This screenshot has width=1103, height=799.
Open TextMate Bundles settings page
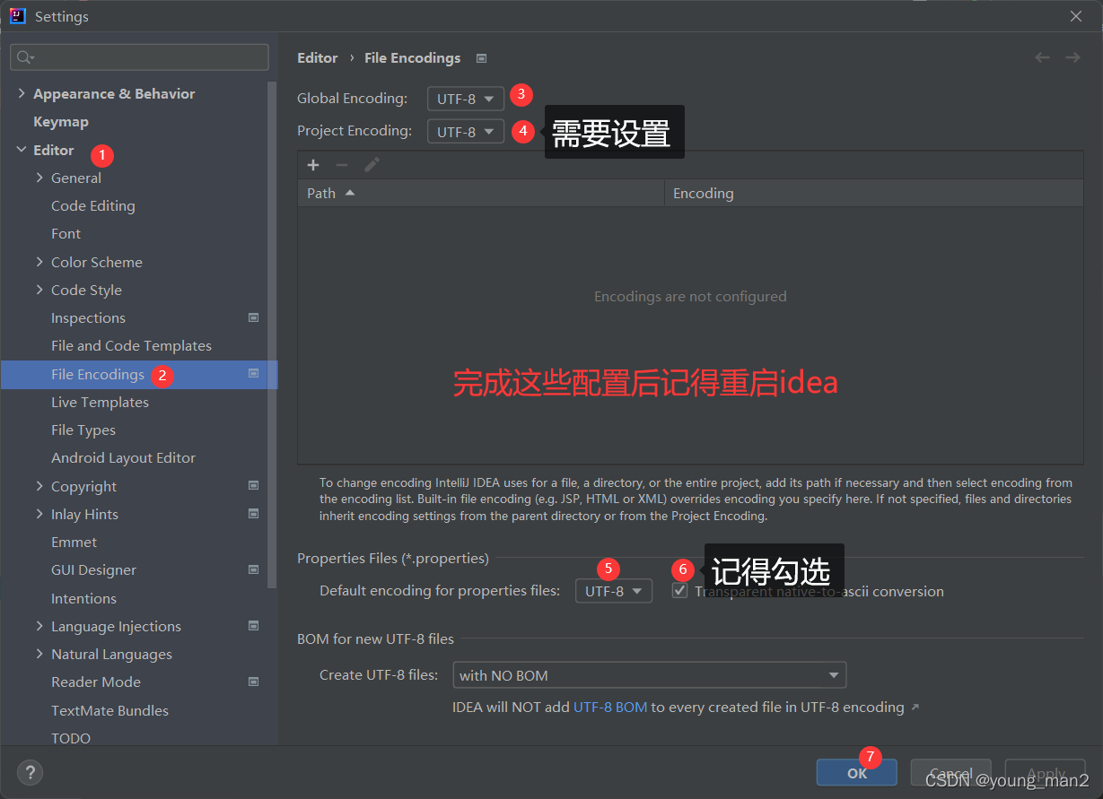coord(109,710)
